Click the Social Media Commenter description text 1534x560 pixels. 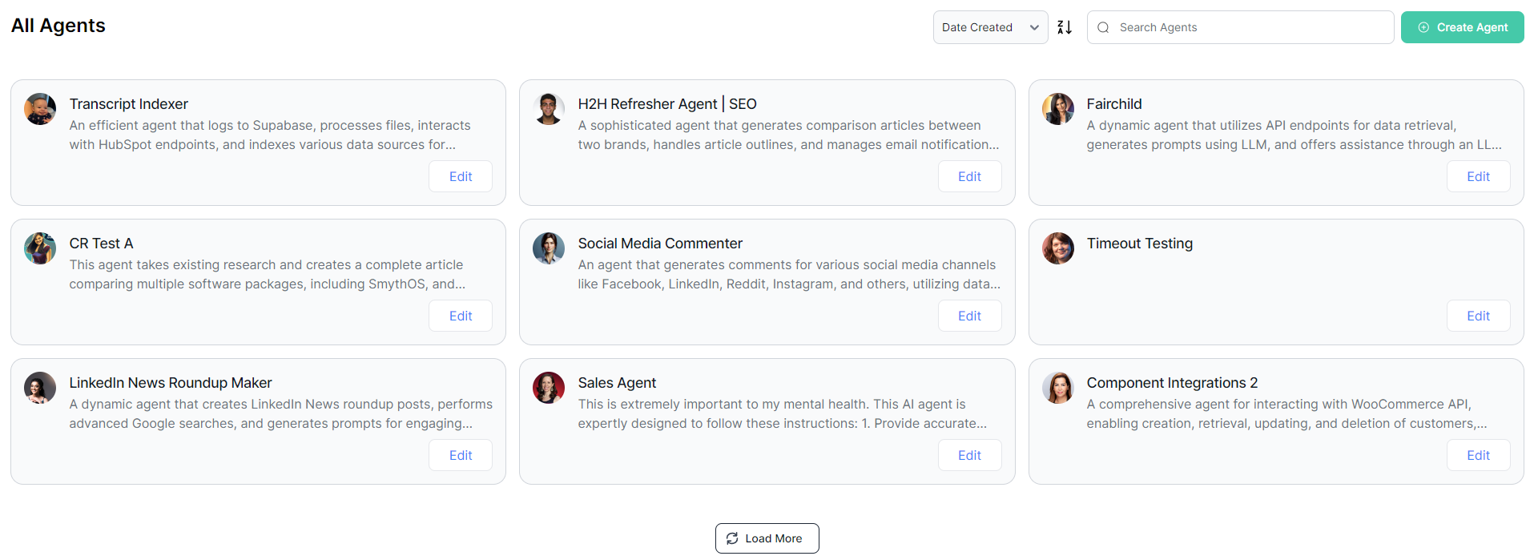pyautogui.click(x=789, y=274)
